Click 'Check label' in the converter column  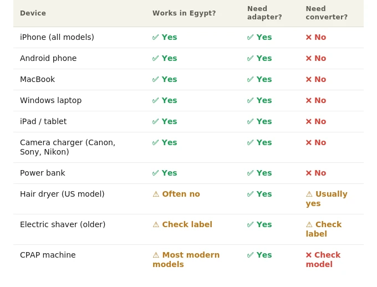pos(324,229)
